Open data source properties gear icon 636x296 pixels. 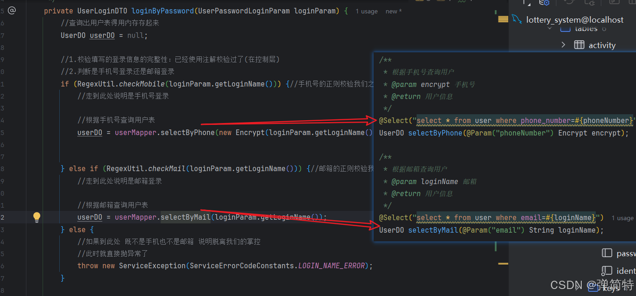[x=544, y=2]
